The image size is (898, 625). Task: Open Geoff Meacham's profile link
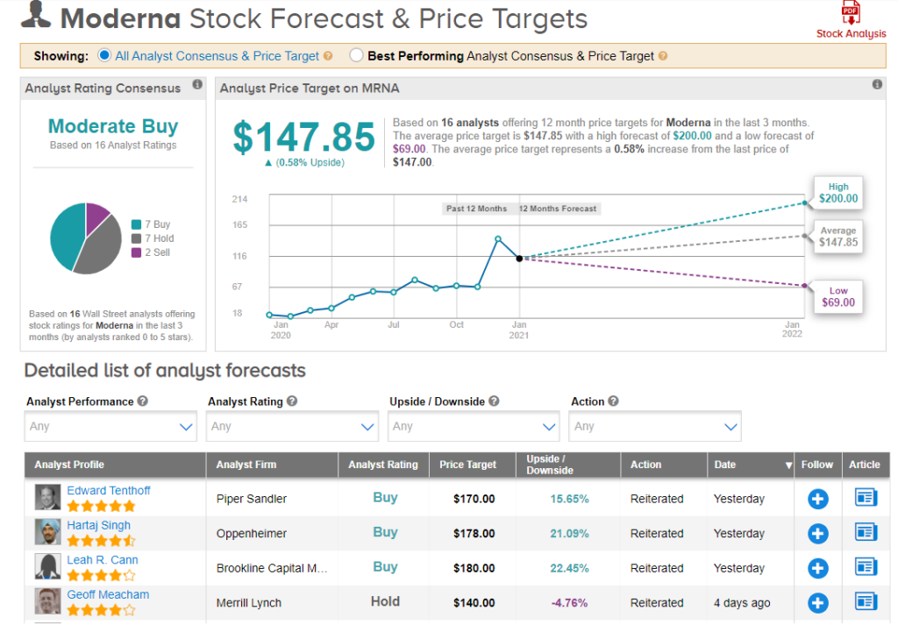pos(108,594)
